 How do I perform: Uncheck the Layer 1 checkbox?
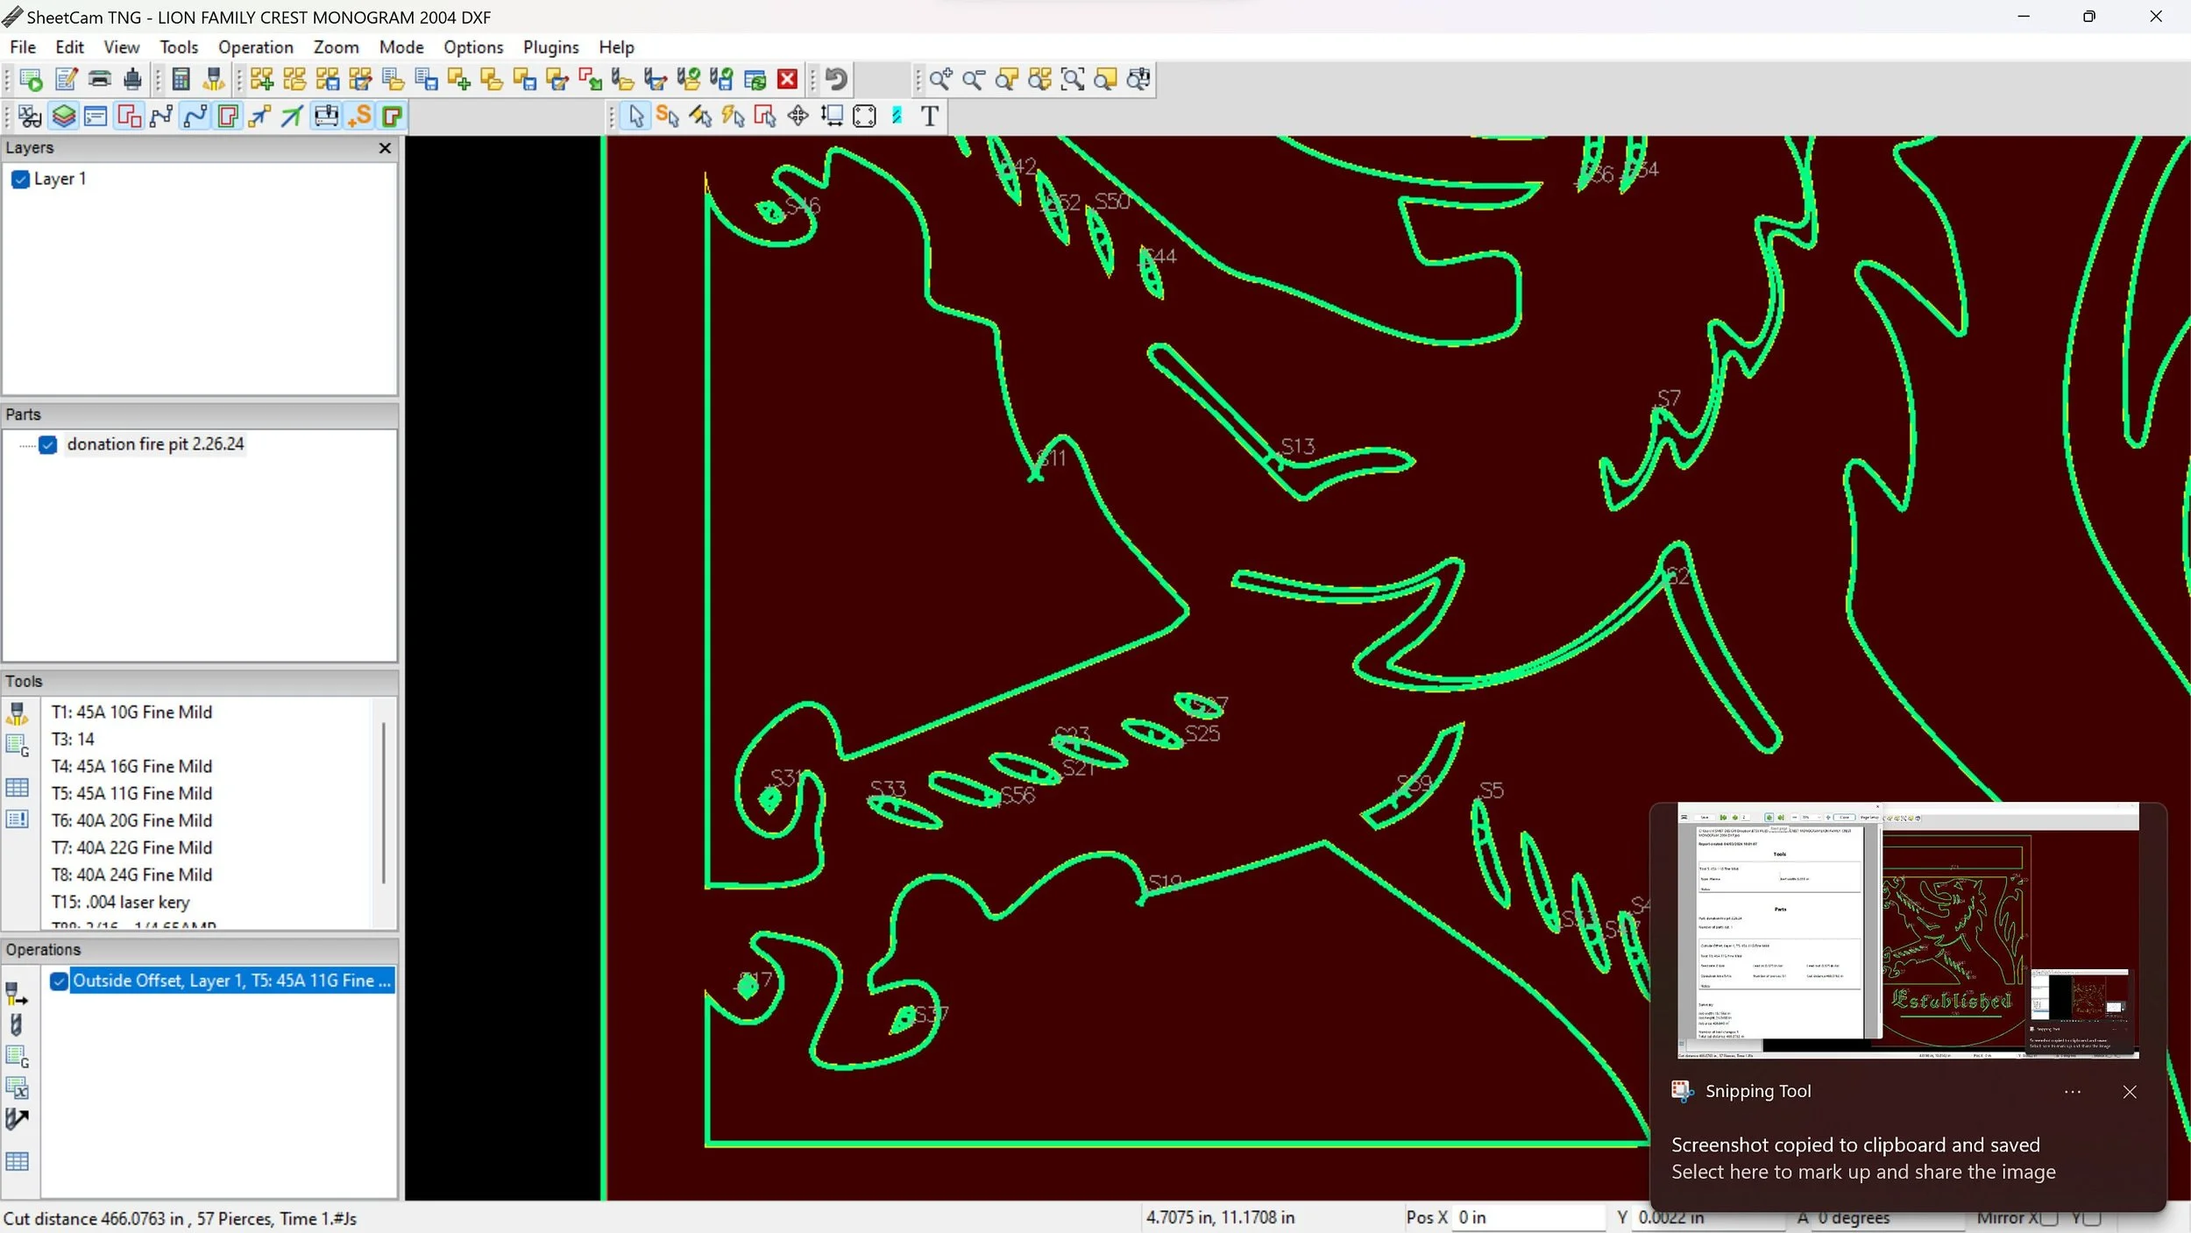coord(21,180)
